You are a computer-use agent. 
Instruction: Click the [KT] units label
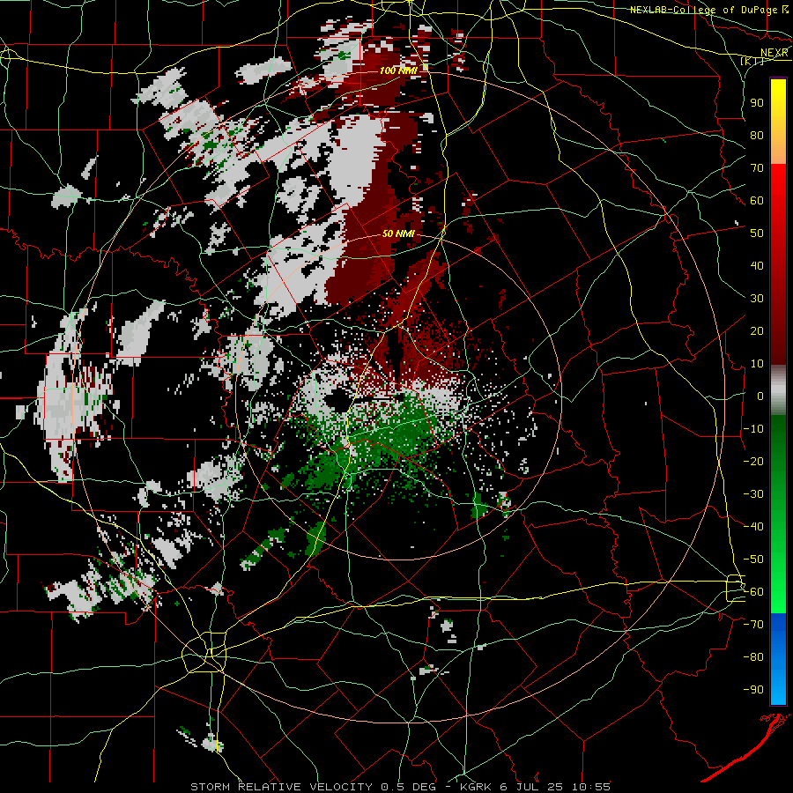[x=752, y=61]
